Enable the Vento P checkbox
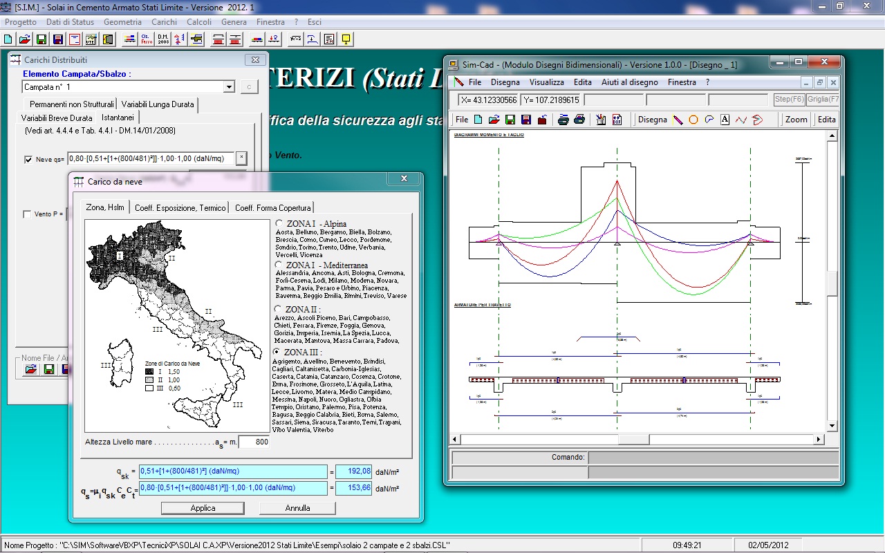 point(28,214)
